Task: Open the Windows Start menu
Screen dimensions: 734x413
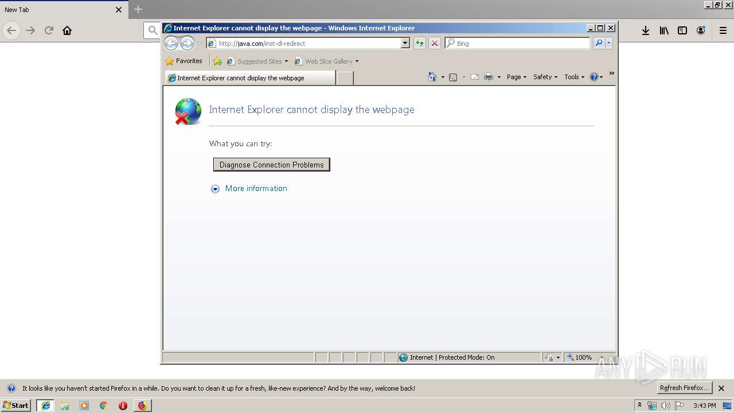Action: pyautogui.click(x=16, y=405)
